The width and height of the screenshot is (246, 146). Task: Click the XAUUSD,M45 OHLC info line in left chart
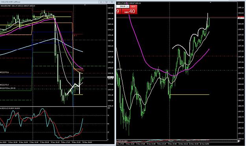point(18,6)
